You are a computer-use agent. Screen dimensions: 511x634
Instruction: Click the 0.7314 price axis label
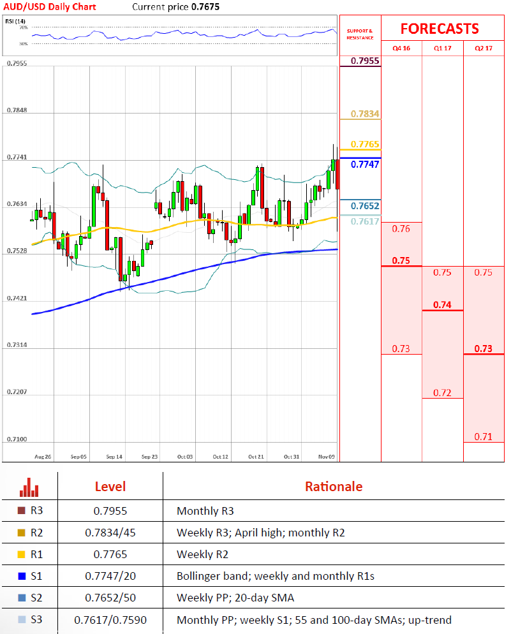17,345
